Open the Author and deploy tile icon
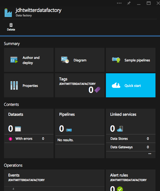This screenshot has height=191, width=160. [x=14, y=60]
